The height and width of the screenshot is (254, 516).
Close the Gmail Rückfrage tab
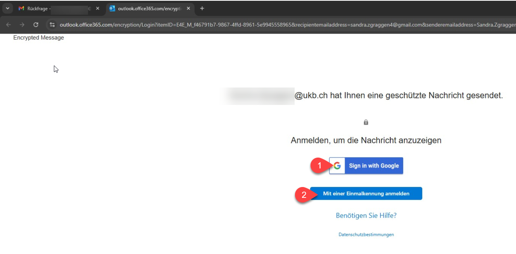click(97, 8)
